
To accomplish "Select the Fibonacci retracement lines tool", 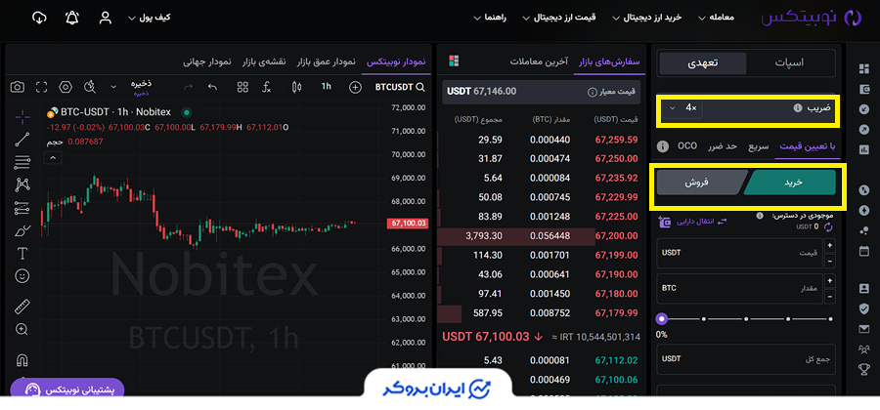I will click(22, 162).
